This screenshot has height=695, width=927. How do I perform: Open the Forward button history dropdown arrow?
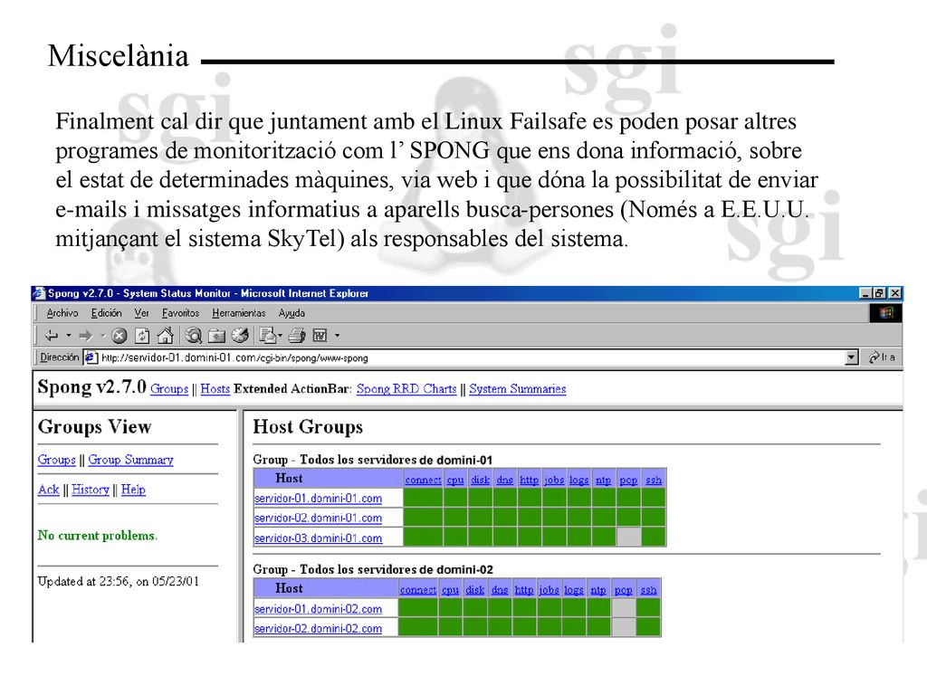click(103, 336)
